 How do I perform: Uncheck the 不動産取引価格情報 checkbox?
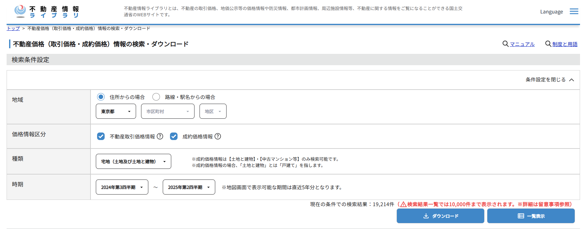pos(101,136)
